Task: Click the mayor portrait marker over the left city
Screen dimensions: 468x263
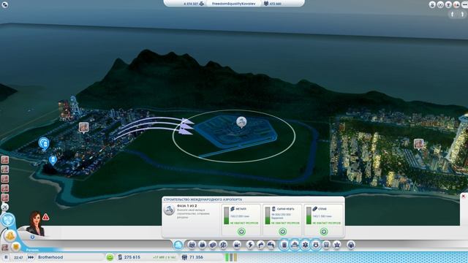Action: pos(83,127)
